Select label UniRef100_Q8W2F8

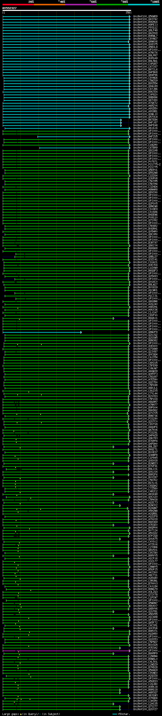coord(145,332)
